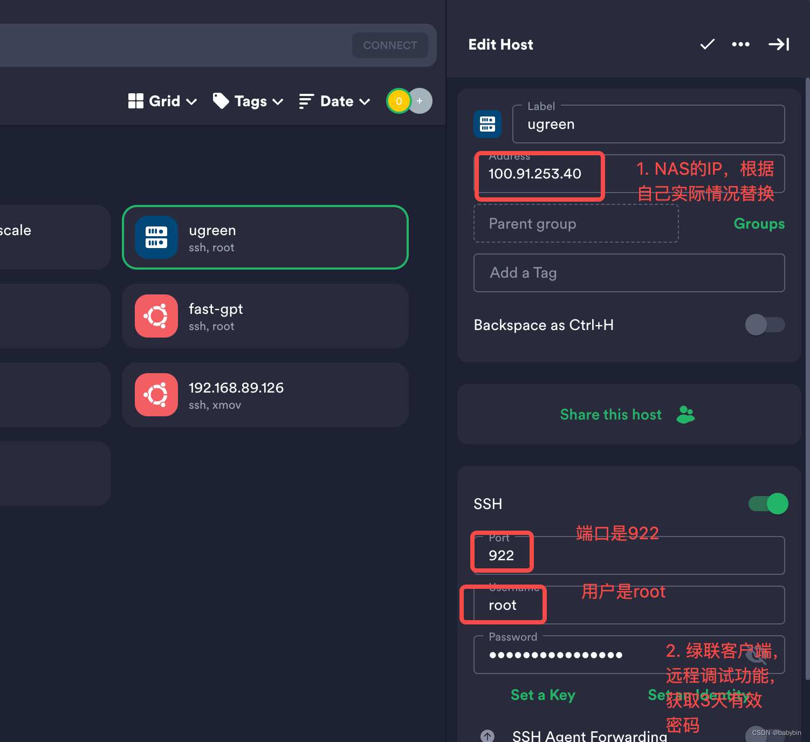Image resolution: width=810 pixels, height=742 pixels.
Task: Focus the Add a Tag field
Action: (x=629, y=273)
